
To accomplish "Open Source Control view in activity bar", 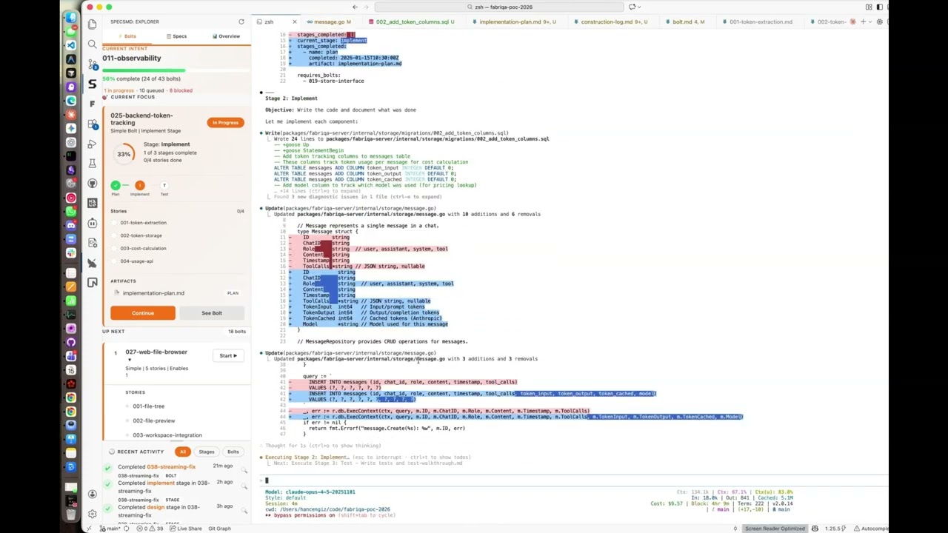I will [x=92, y=64].
